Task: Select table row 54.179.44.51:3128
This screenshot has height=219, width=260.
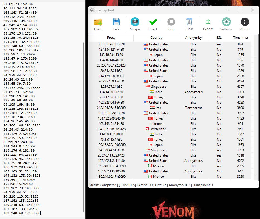Action: [170, 150]
